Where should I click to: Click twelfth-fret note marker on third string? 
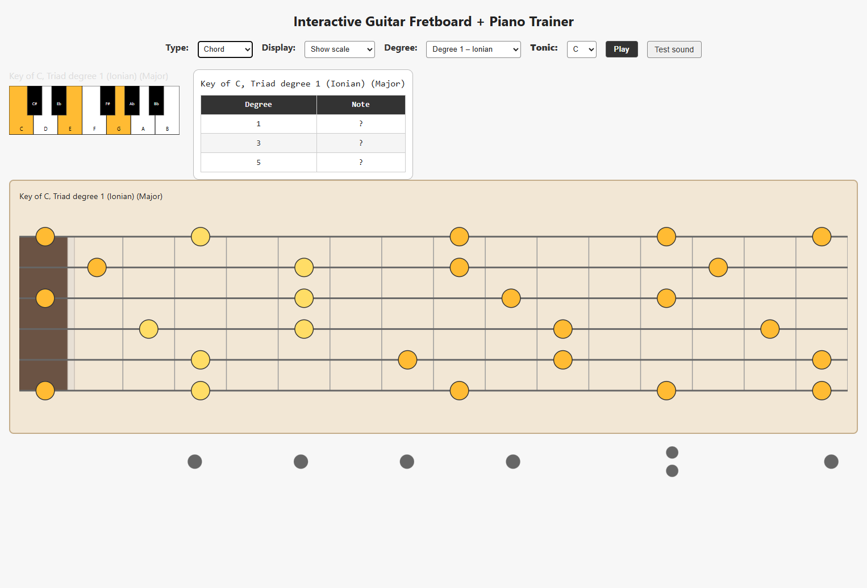tap(666, 298)
